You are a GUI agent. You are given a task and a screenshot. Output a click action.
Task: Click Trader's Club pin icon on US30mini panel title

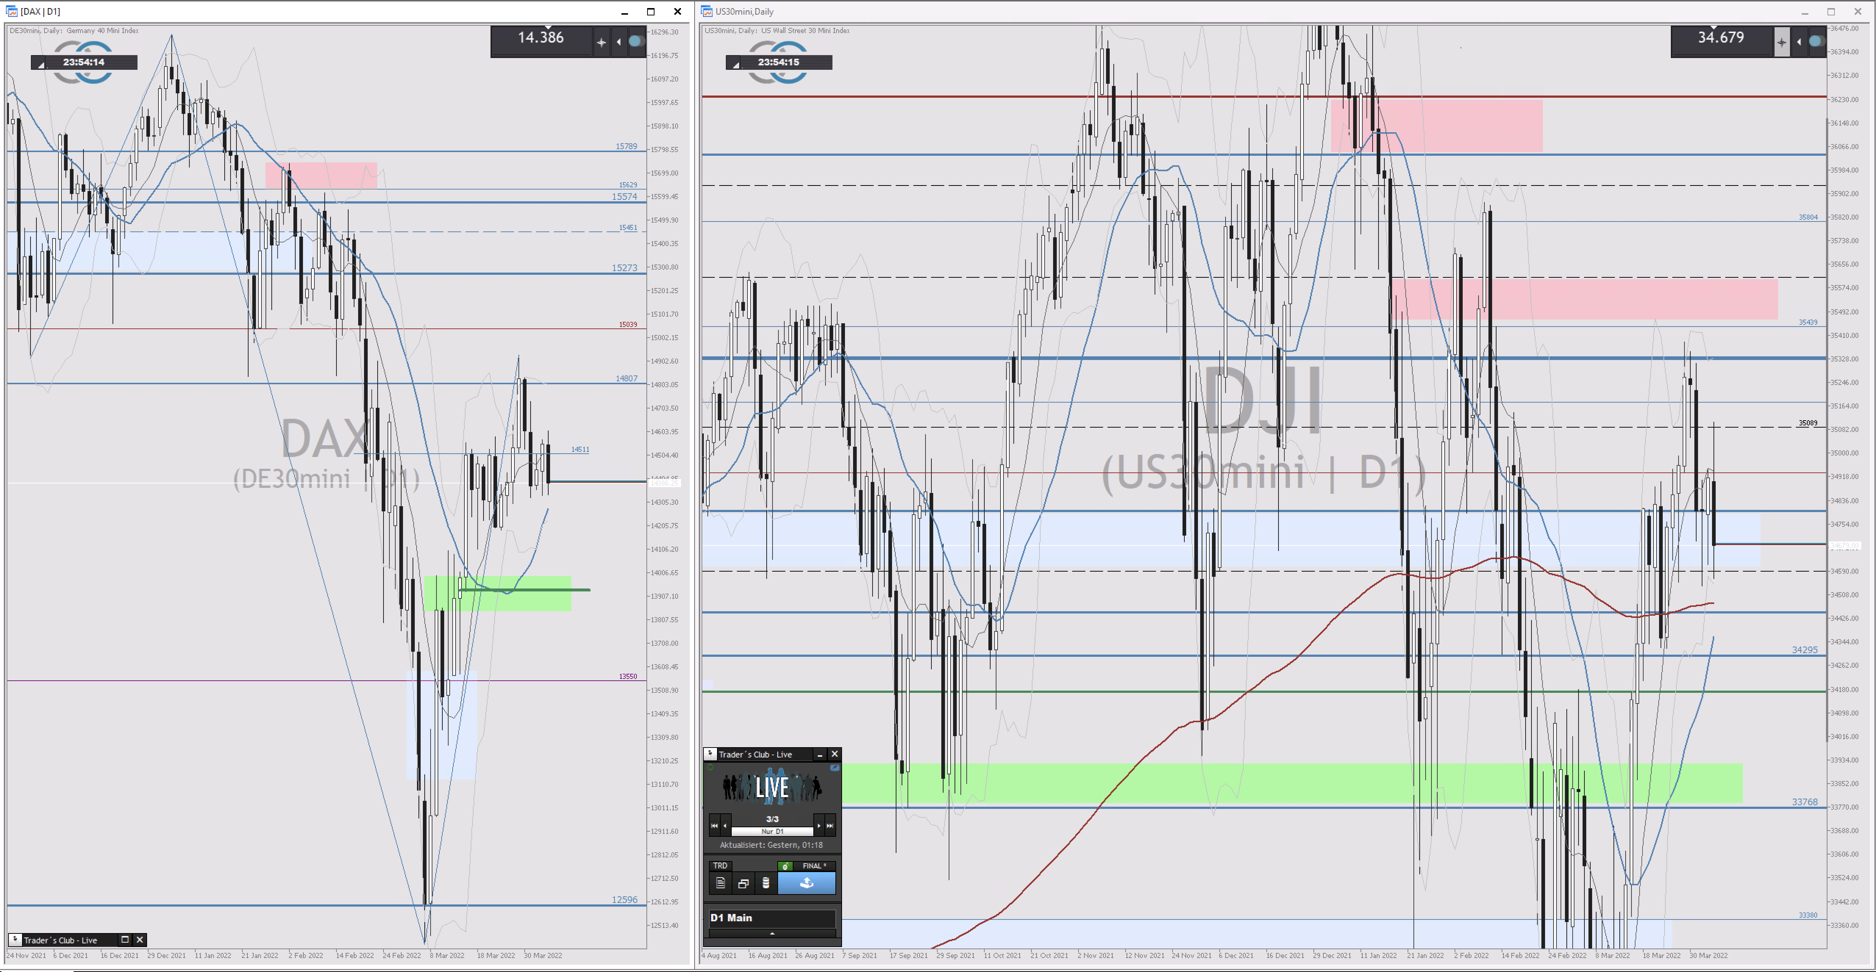point(710,754)
